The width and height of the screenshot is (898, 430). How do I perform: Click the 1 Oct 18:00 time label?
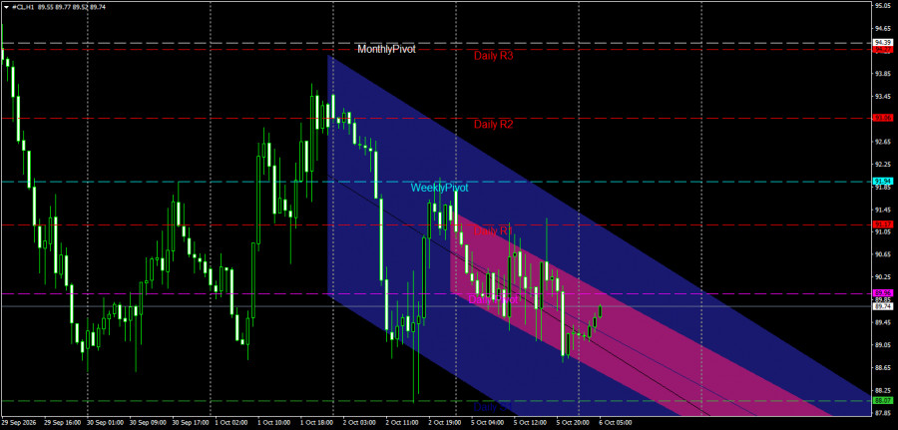point(316,423)
